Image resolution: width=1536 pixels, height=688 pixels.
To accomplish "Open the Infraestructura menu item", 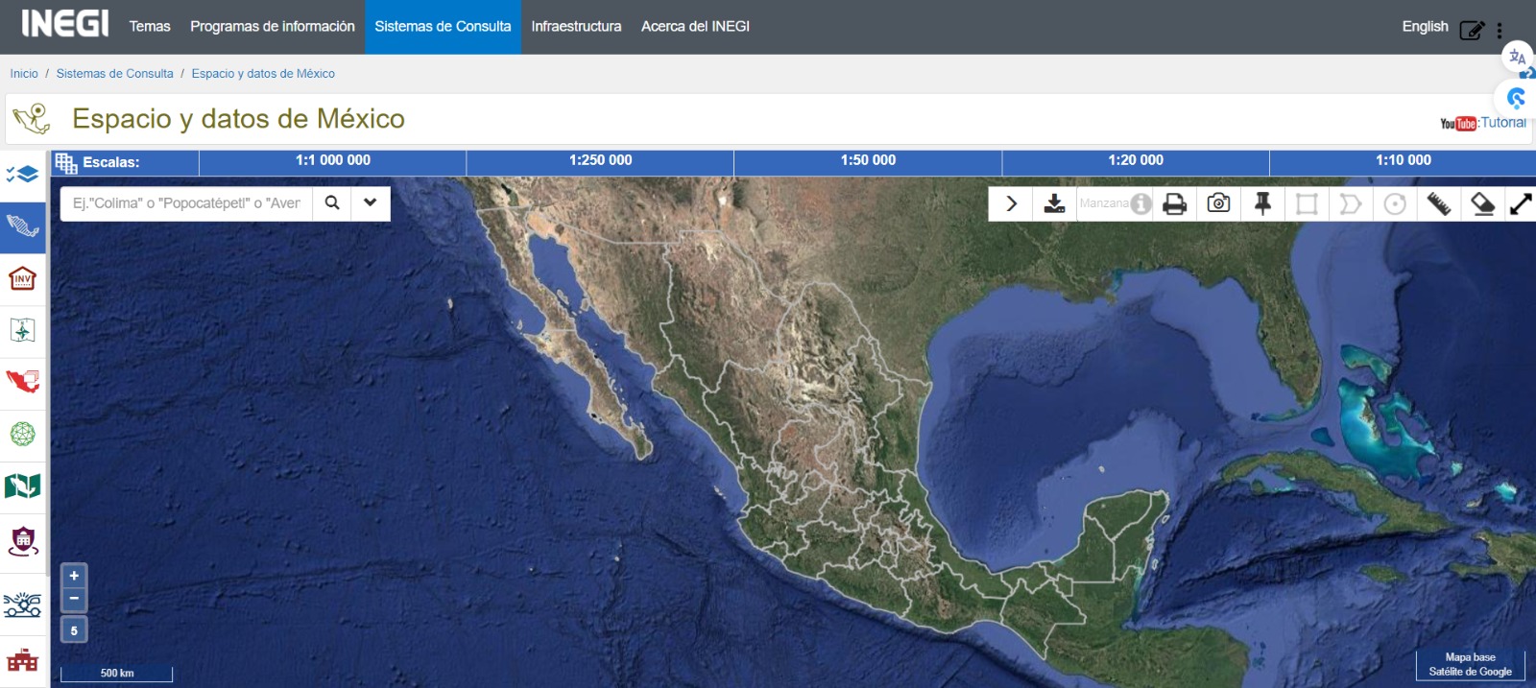I will pyautogui.click(x=576, y=27).
